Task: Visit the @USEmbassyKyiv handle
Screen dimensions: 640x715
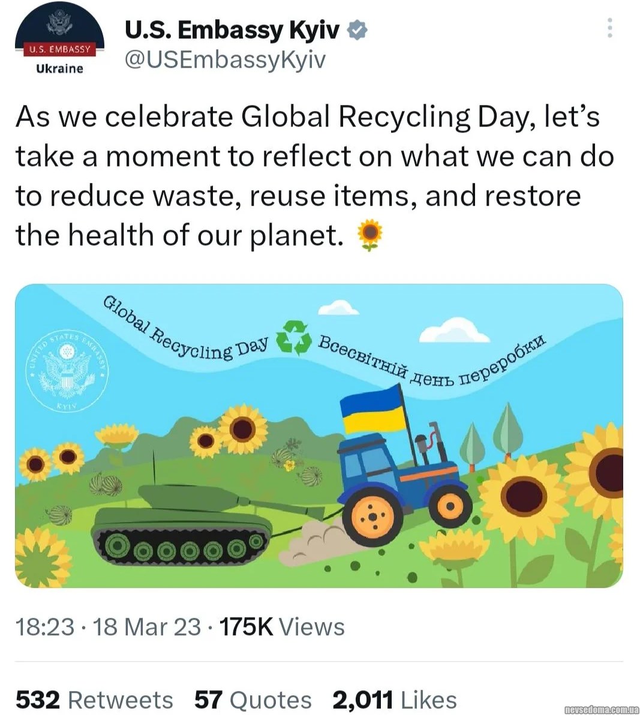Action: tap(224, 59)
